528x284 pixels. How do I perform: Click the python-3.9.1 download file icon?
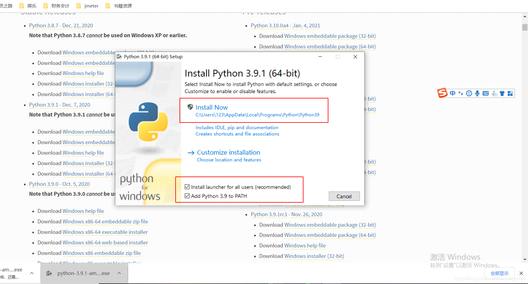49,273
